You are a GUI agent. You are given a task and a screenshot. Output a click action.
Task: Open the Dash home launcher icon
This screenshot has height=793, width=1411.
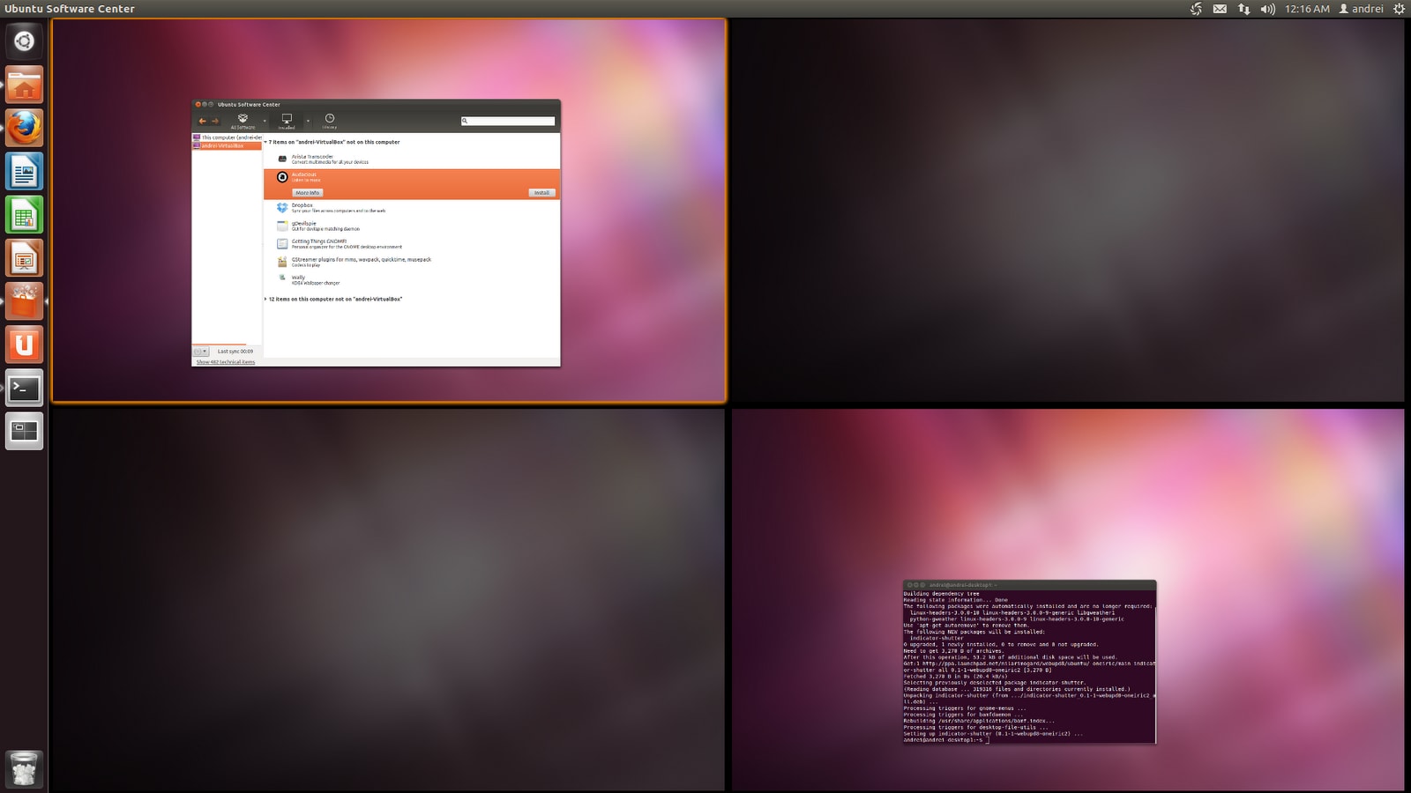24,41
